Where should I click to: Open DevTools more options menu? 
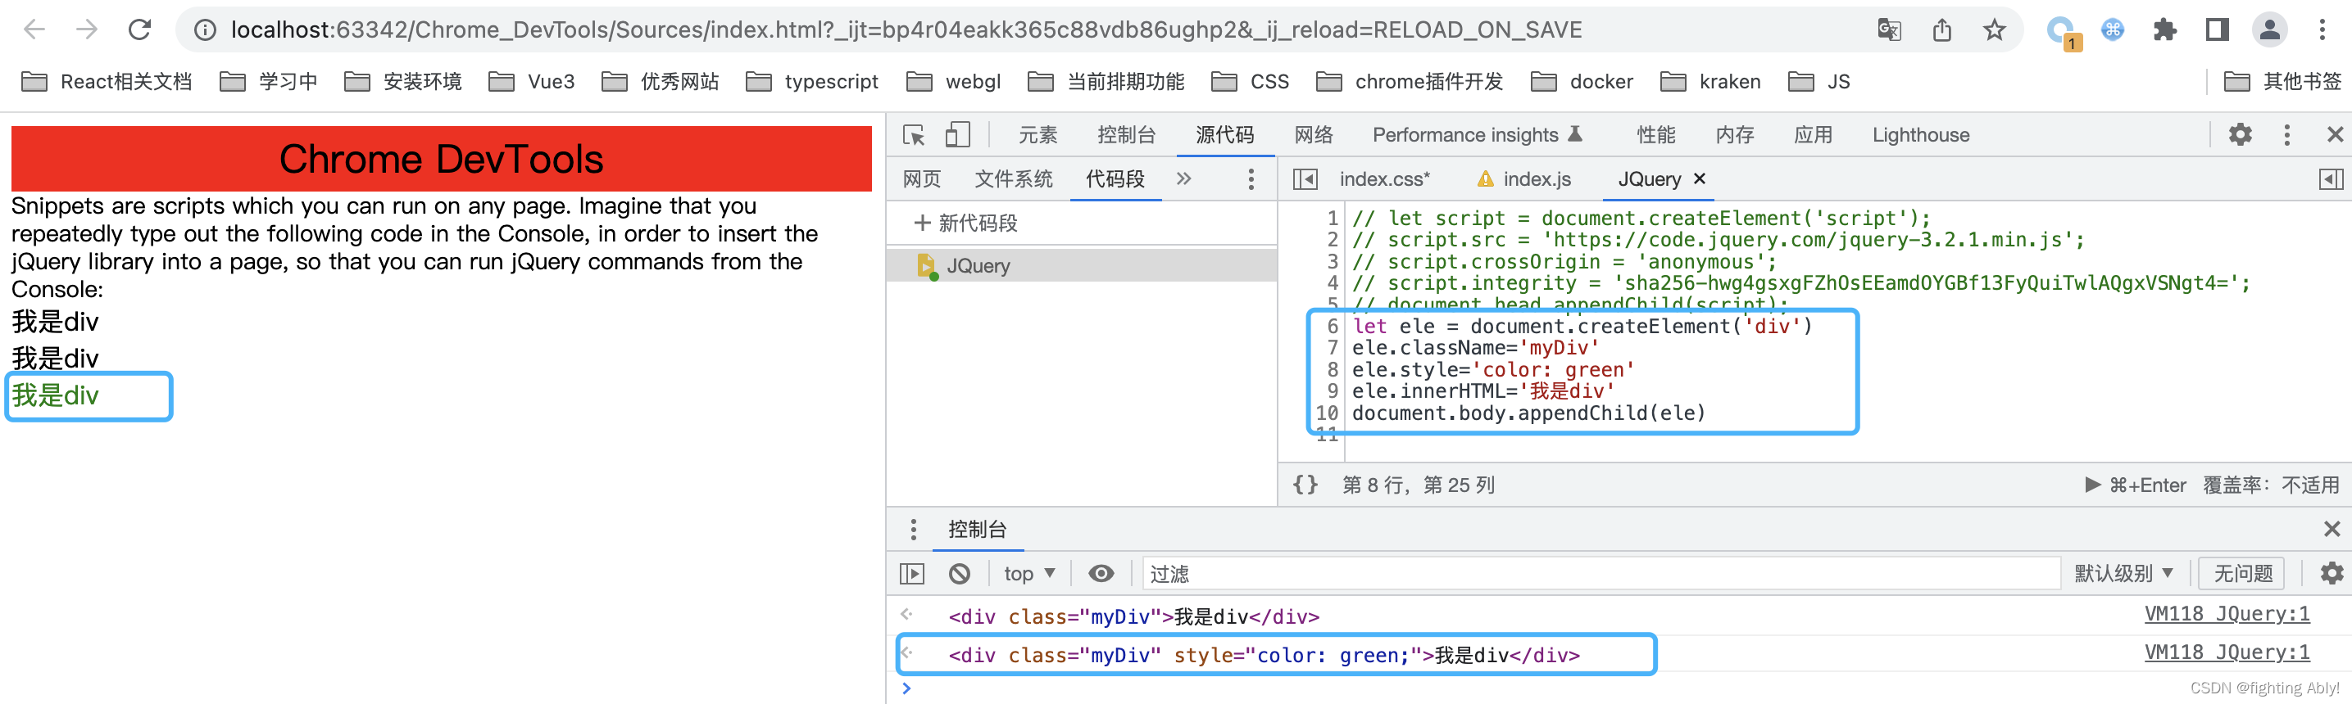2287,135
